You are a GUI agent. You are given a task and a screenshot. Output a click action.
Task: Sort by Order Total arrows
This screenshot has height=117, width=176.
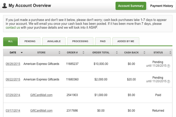point(117,53)
